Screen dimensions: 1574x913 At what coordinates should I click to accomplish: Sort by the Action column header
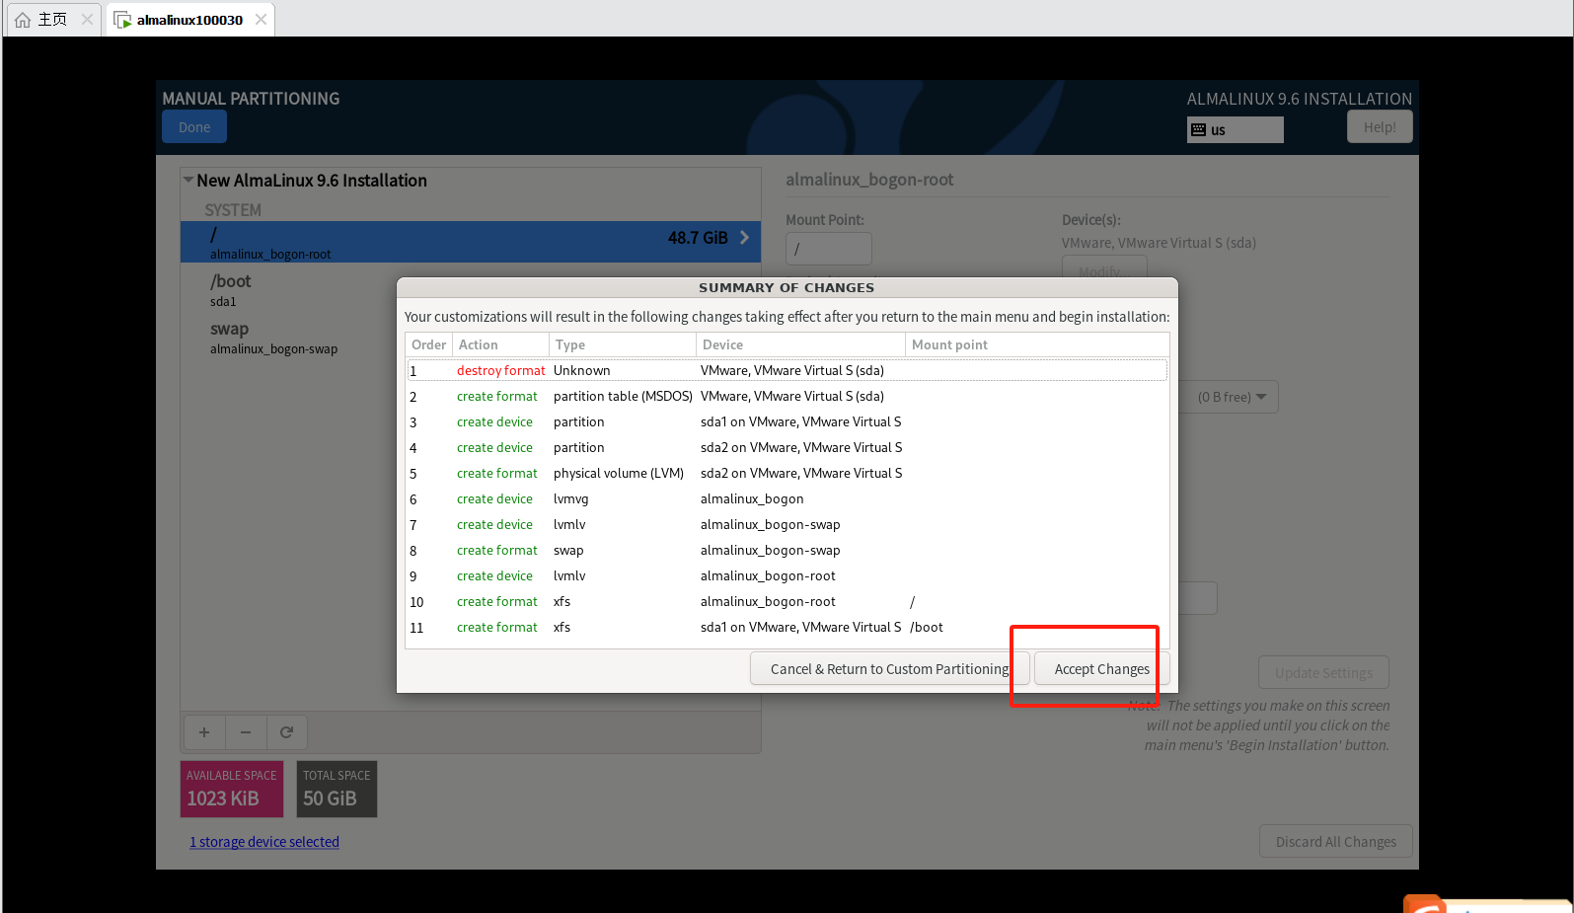[500, 344]
